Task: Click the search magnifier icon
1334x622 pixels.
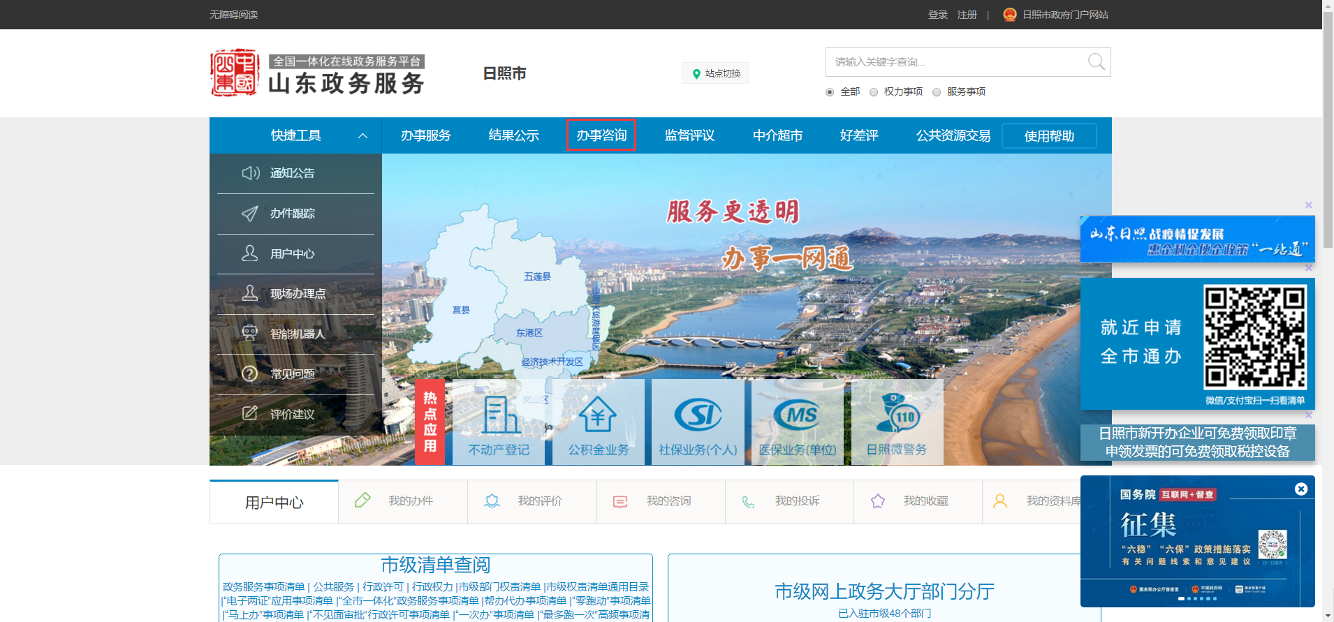Action: coord(1096,62)
